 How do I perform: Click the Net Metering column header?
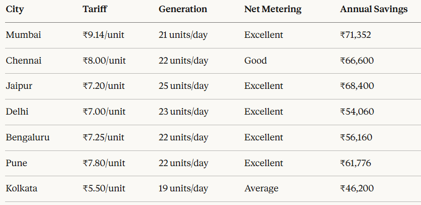[273, 10]
